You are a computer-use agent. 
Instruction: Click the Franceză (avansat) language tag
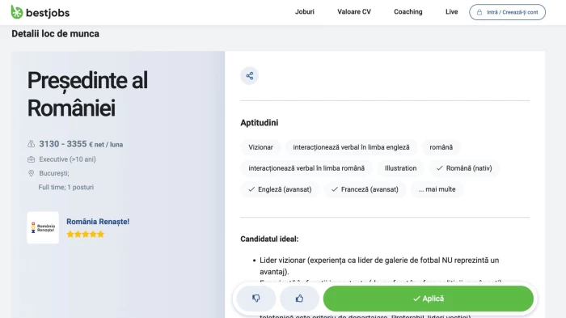[365, 189]
